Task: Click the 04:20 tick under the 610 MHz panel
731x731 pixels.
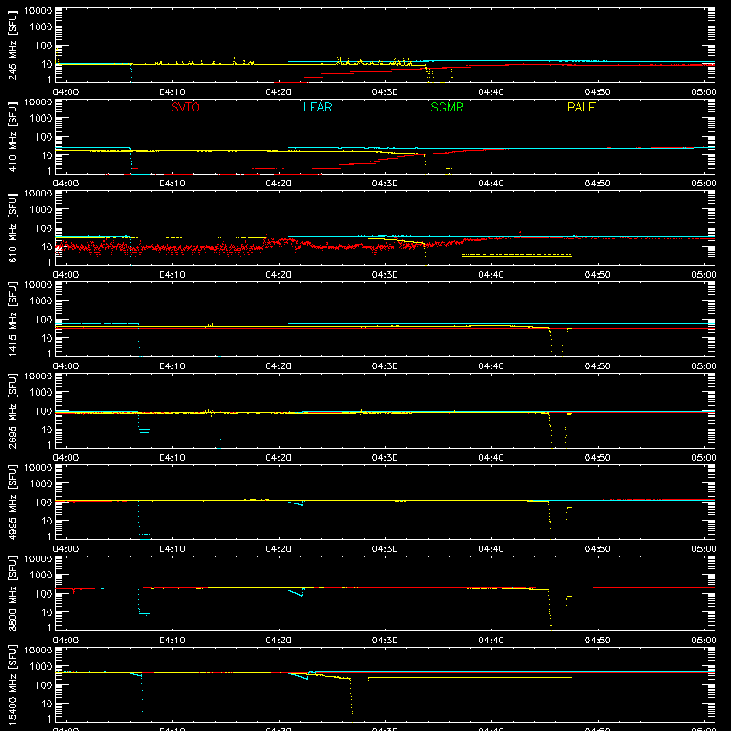Action: 279,275
